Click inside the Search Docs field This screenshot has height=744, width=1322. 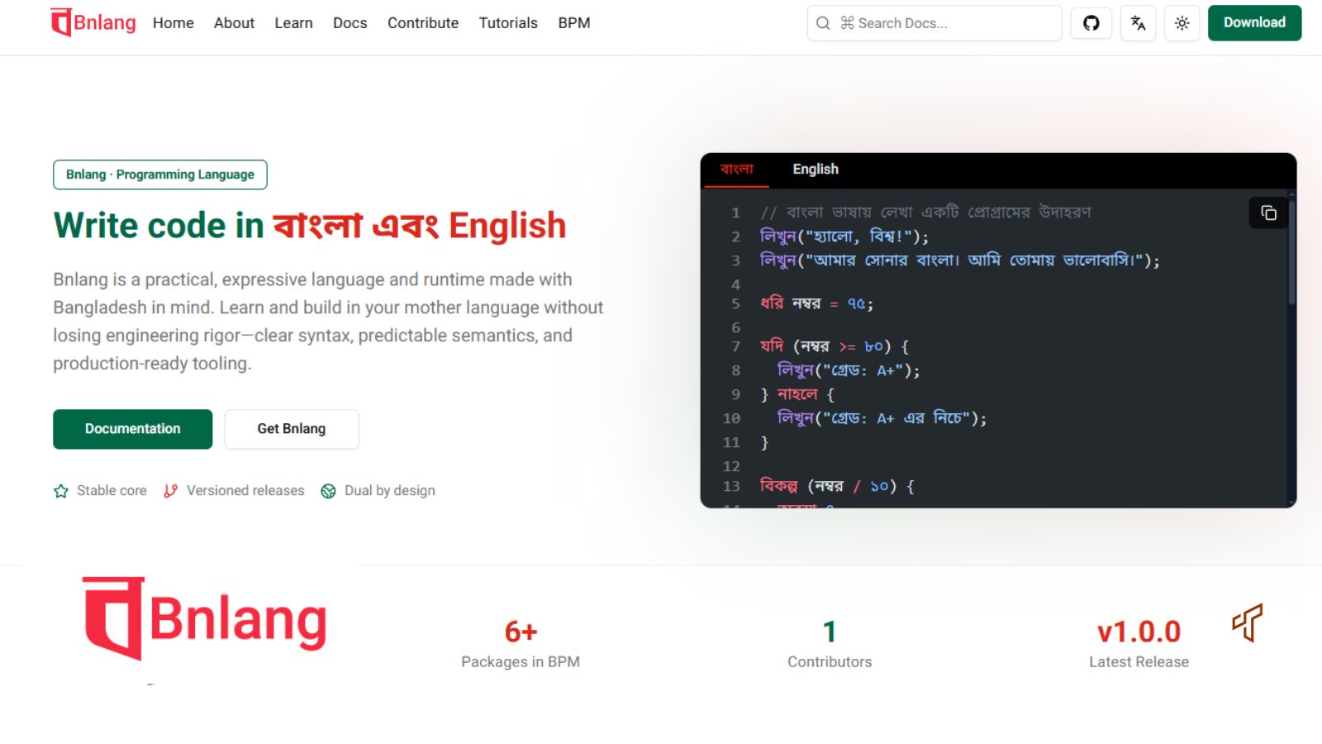934,23
